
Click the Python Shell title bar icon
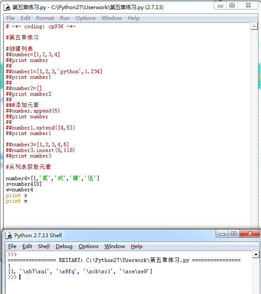coord(9,236)
